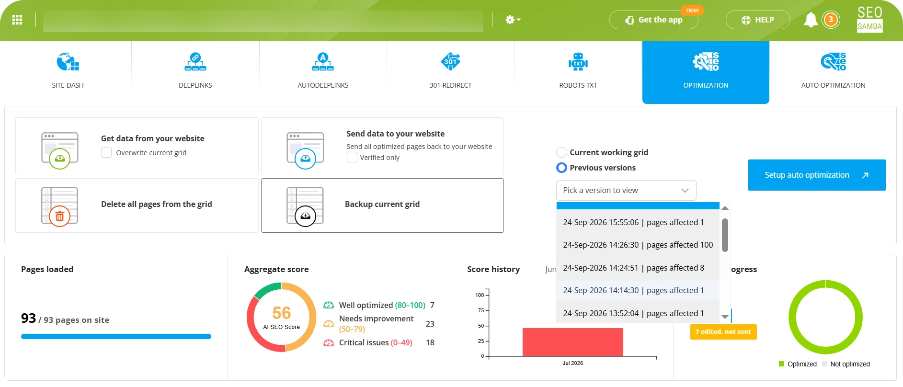Switch to the Auto Optimization tab
Viewport: 903px width, 387px height.
833,72
